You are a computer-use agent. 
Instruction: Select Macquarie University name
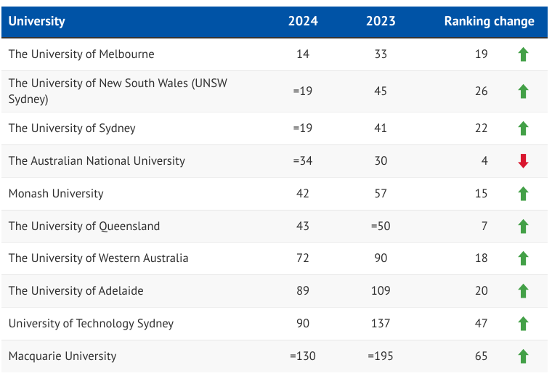(62, 356)
